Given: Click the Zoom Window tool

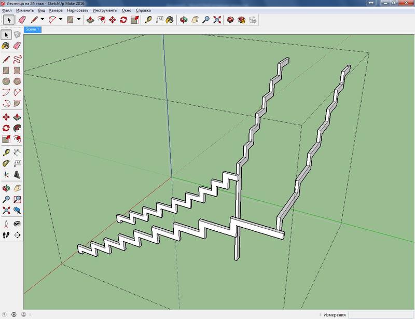Looking at the screenshot, I should pos(17,199).
